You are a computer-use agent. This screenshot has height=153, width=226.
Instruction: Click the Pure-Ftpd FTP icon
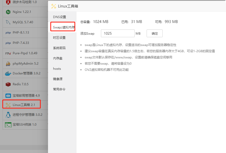pyautogui.click(x=8, y=53)
